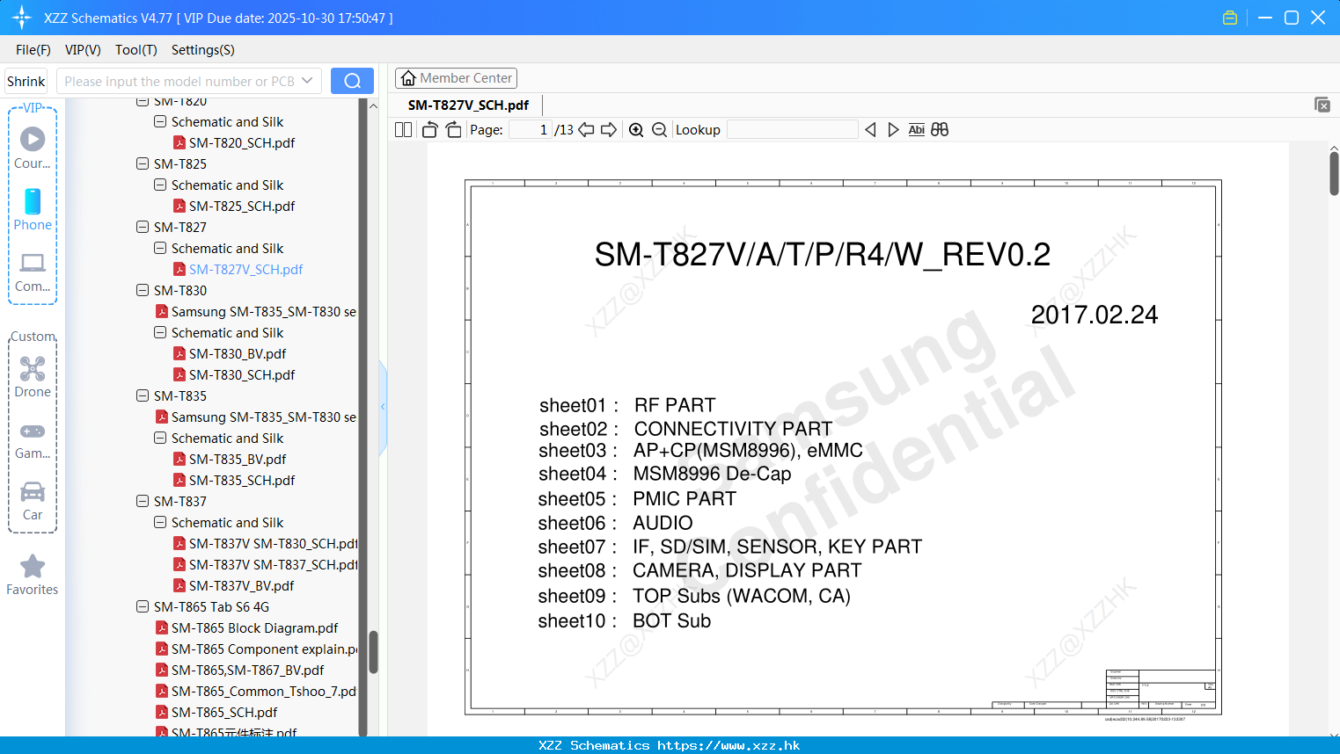The height and width of the screenshot is (754, 1340).
Task: Collapse the SM-T825 tree node
Action: [143, 163]
